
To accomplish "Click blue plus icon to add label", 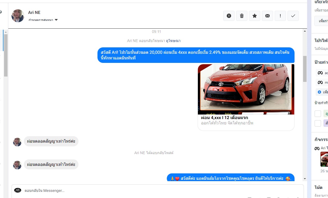I will pos(319,92).
